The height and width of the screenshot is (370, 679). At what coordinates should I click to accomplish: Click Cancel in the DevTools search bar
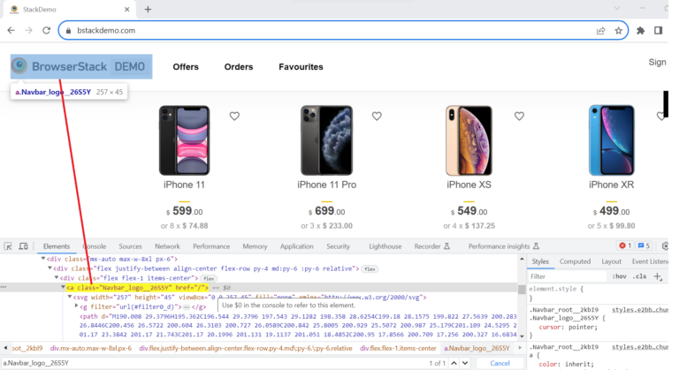pyautogui.click(x=500, y=363)
